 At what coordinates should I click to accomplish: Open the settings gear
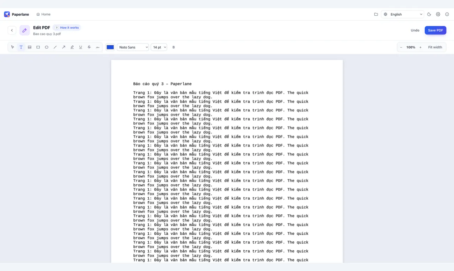(438, 14)
